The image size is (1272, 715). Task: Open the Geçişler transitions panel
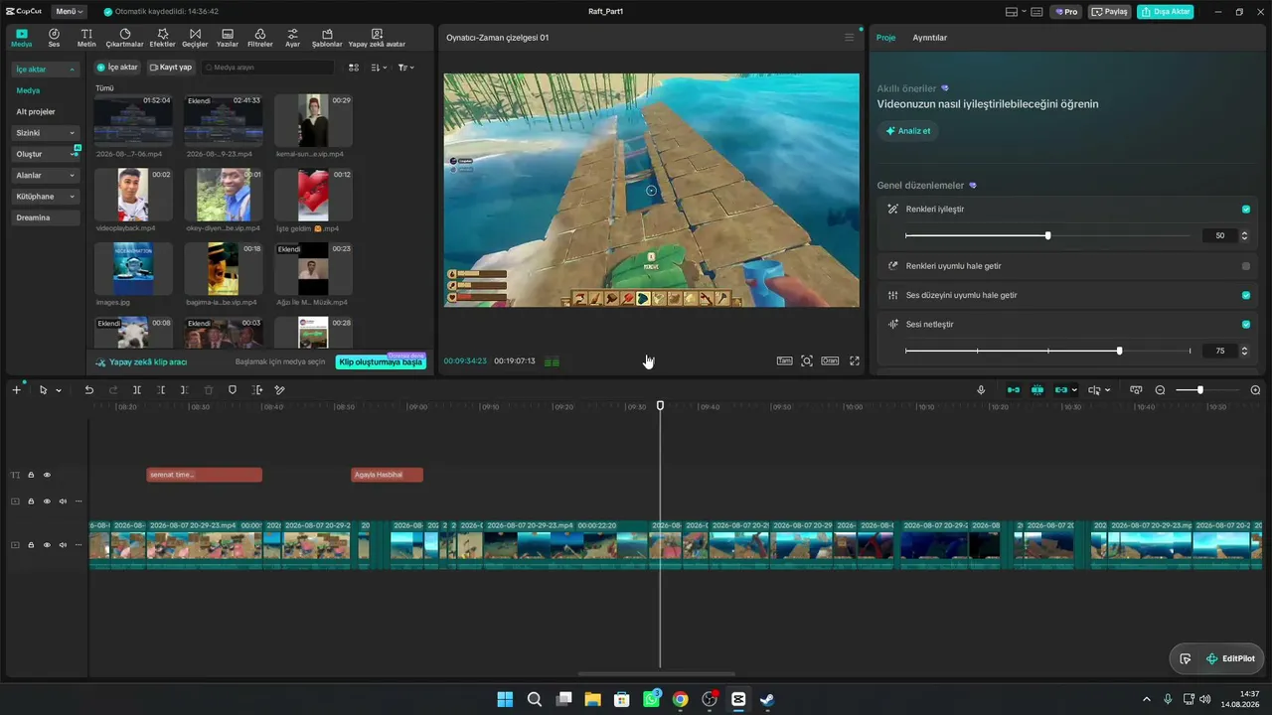(195, 38)
